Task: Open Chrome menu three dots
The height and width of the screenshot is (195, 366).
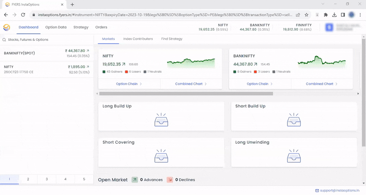Action: tap(360, 15)
